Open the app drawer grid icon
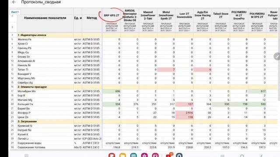Image resolution: width=280 pixels, height=157 pixels. [26, 156]
